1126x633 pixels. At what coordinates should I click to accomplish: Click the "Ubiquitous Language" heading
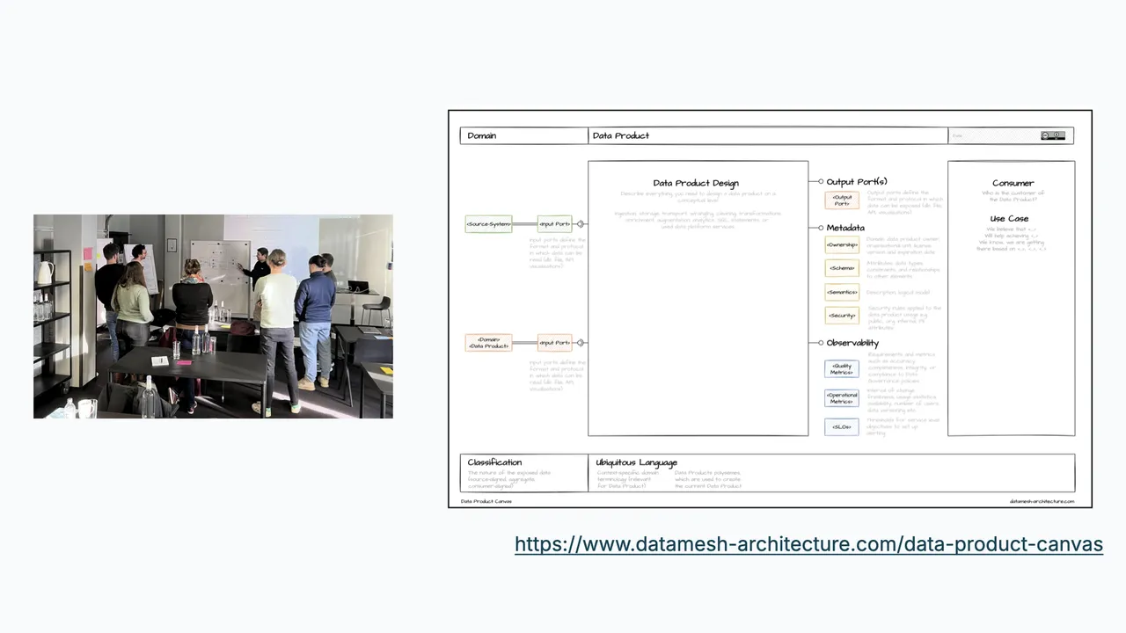(636, 462)
